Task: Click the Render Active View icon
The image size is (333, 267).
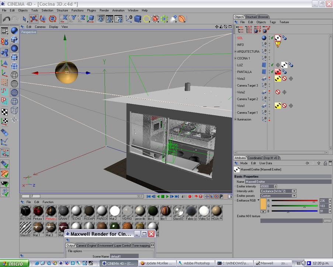Action: pos(100,19)
